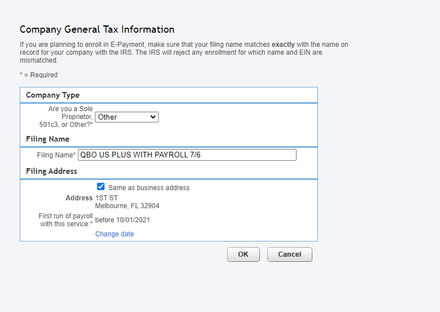440x312 pixels.
Task: Follow the Change date link
Action: [115, 234]
